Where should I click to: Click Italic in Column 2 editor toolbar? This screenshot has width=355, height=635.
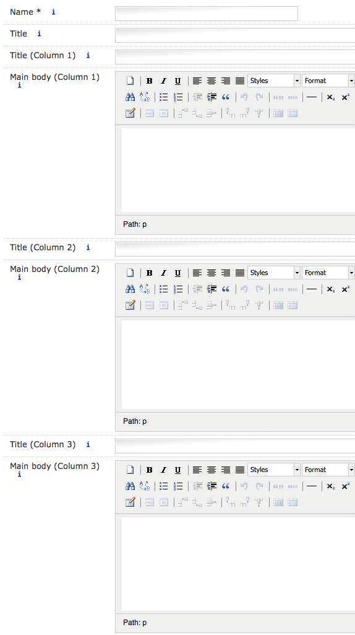[163, 273]
